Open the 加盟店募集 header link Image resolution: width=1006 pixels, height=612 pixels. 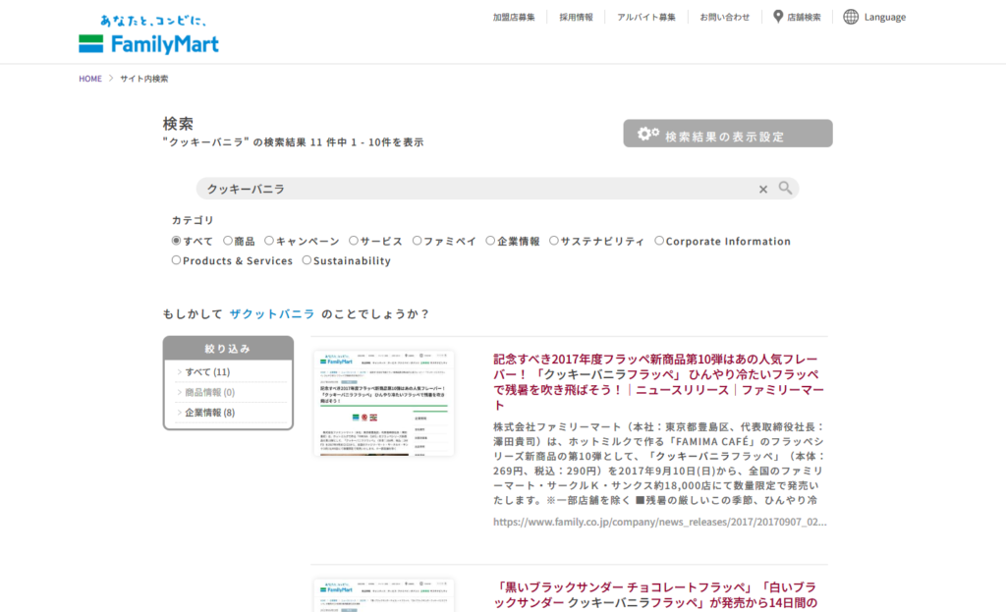pos(514,18)
